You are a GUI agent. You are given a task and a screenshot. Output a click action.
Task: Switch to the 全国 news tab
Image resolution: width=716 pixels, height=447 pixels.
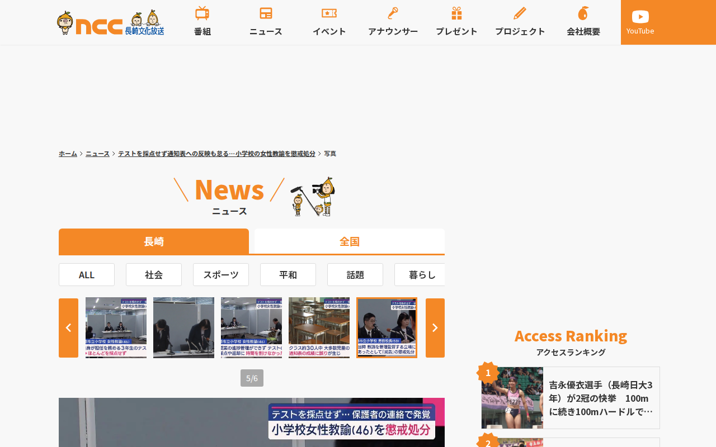(x=350, y=241)
